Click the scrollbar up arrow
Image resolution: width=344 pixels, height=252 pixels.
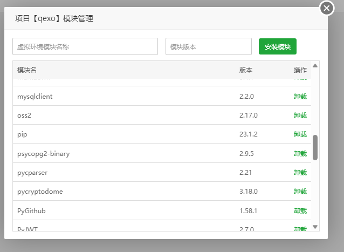click(315, 66)
